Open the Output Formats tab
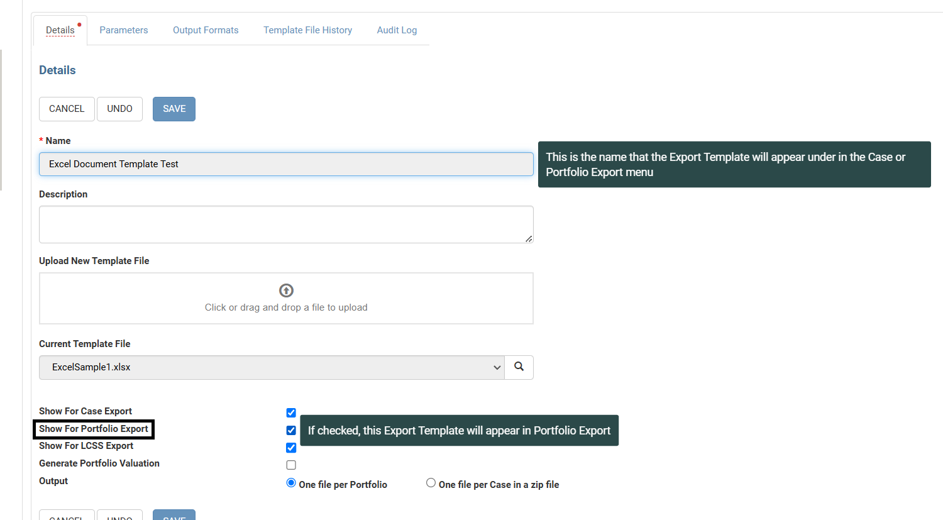 tap(206, 30)
